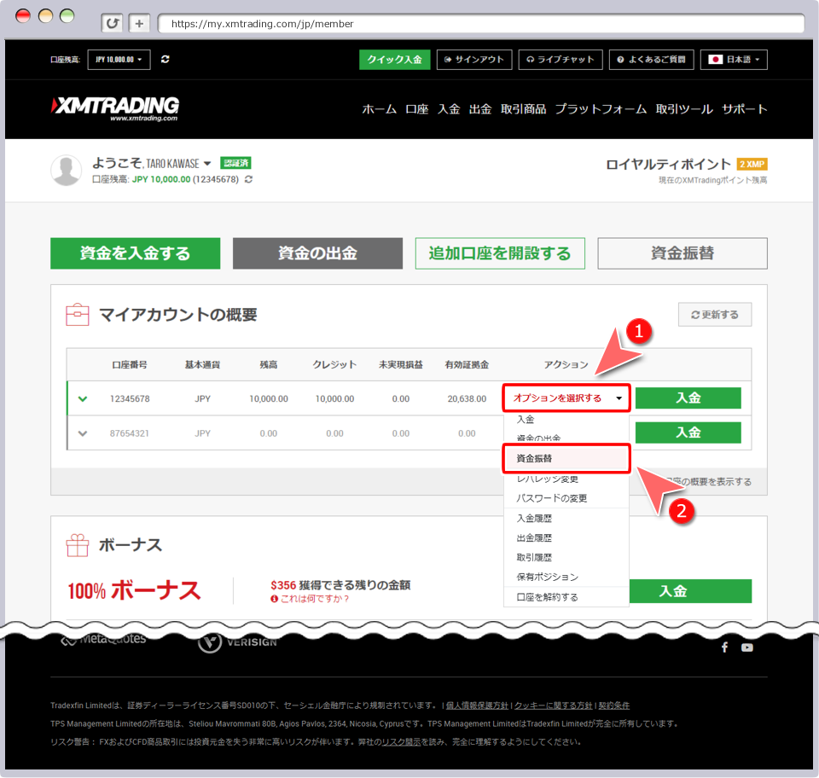The height and width of the screenshot is (778, 819).
Task: Collapse account 12345678 row chevron
Action: click(83, 399)
